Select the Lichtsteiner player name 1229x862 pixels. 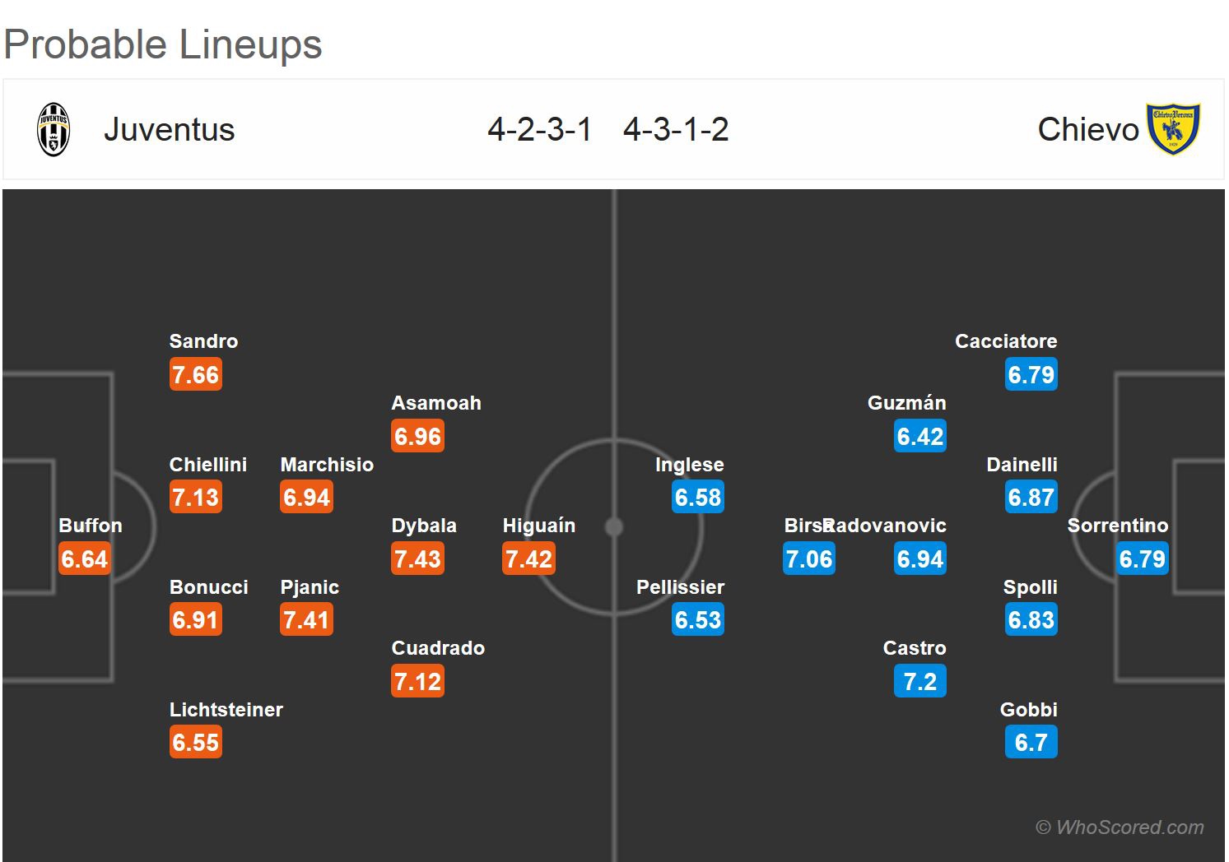[226, 710]
